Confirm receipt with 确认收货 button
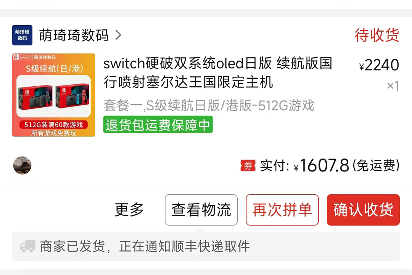Image resolution: width=412 pixels, height=275 pixels. 363,210
